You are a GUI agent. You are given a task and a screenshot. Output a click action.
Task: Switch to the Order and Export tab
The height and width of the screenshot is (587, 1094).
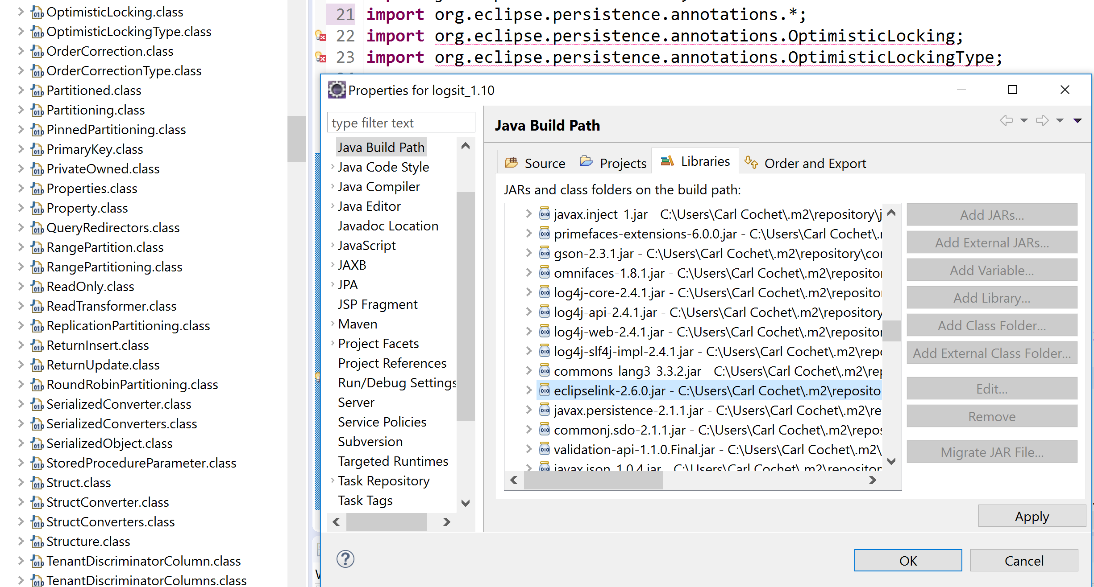point(806,163)
